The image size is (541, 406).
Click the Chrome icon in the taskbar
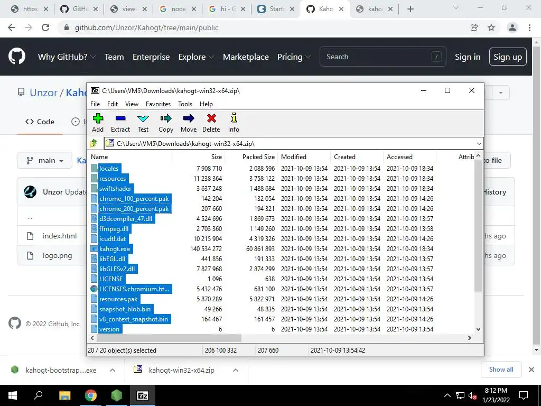pos(91,395)
